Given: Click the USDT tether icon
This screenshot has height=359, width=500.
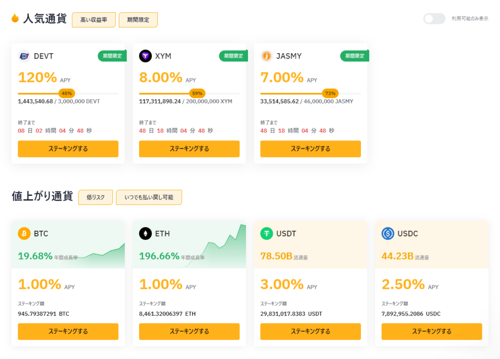Looking at the screenshot, I should [267, 234].
